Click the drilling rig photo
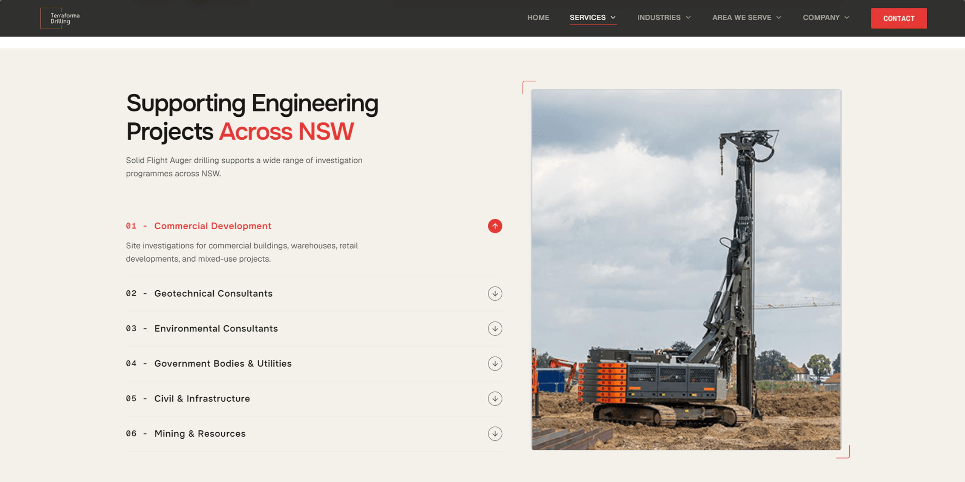 tap(686, 270)
